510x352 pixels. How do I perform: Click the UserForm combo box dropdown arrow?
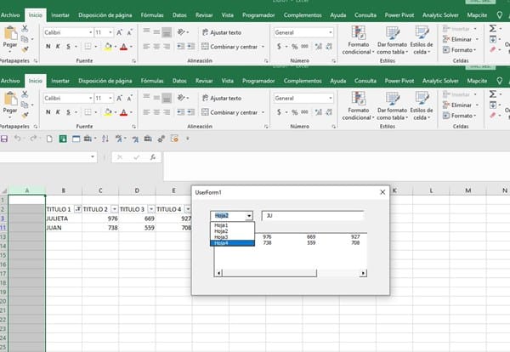[x=249, y=216]
